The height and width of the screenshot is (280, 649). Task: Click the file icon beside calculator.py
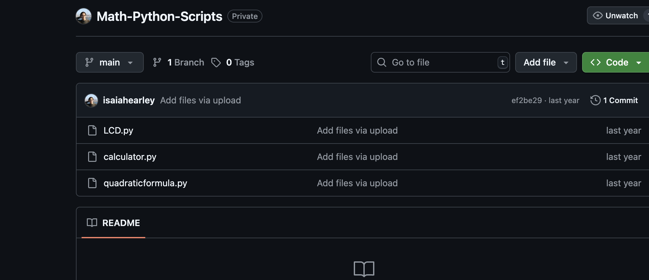point(92,157)
